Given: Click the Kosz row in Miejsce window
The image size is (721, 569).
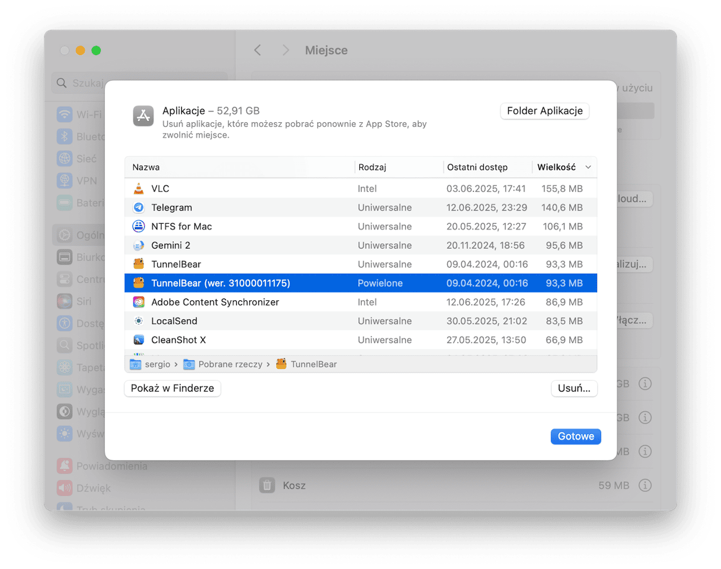Looking at the screenshot, I should coord(455,485).
